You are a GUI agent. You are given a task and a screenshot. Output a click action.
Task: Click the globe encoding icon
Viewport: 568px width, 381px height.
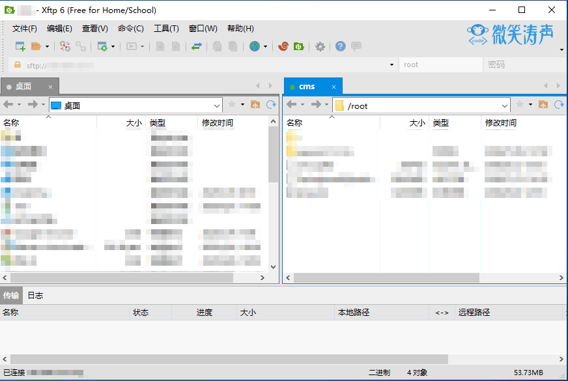click(255, 46)
